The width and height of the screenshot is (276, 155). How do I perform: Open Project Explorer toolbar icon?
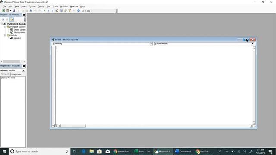(61, 11)
